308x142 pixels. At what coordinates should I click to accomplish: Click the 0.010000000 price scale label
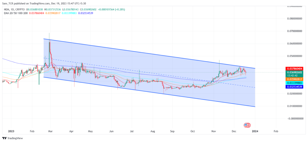point(294,106)
